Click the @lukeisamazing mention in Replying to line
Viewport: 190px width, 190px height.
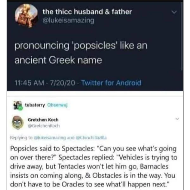click(50, 138)
